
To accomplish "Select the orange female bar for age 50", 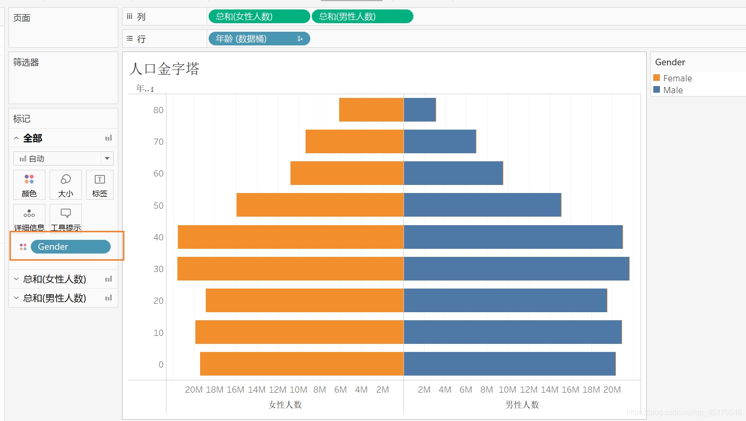I will 320,205.
